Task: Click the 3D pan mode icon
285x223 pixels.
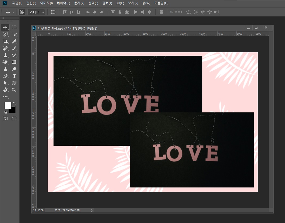Action: 202,12
